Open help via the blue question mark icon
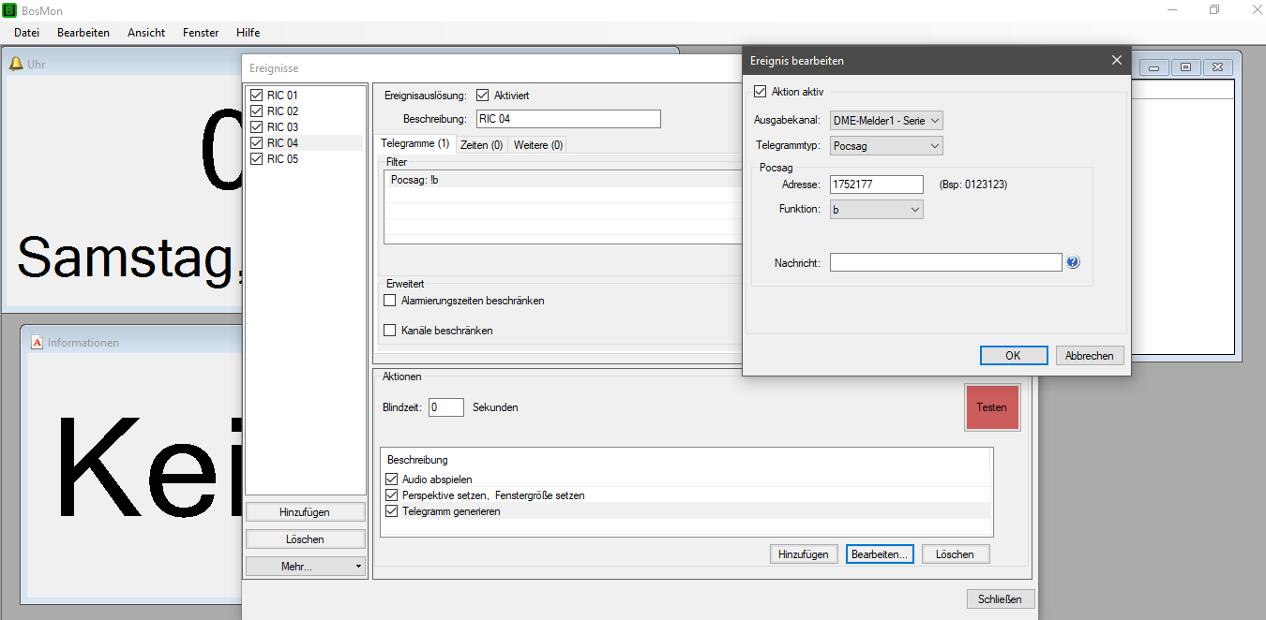This screenshot has height=620, width=1266. 1072,261
